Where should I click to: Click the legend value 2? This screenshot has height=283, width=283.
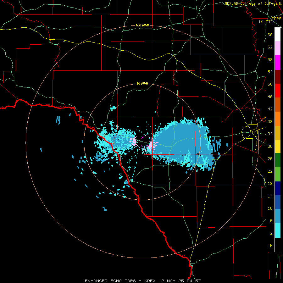pyautogui.click(x=271, y=233)
